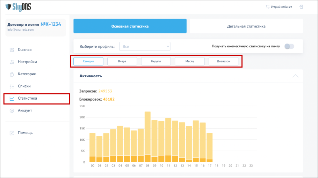
Task: Click the requests count 249553
Action: [105, 91]
